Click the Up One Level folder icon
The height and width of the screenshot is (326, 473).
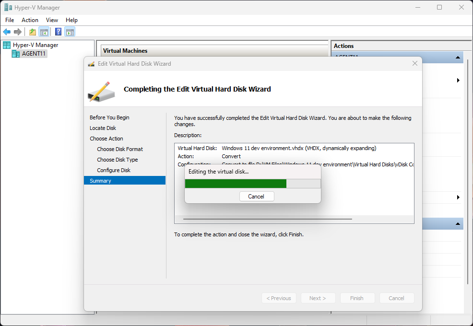click(32, 32)
